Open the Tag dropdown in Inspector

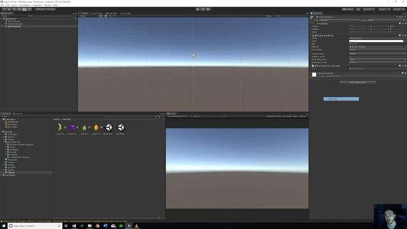pyautogui.click(x=339, y=20)
